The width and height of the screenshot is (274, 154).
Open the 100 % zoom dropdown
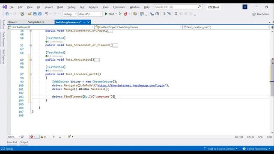14,137
